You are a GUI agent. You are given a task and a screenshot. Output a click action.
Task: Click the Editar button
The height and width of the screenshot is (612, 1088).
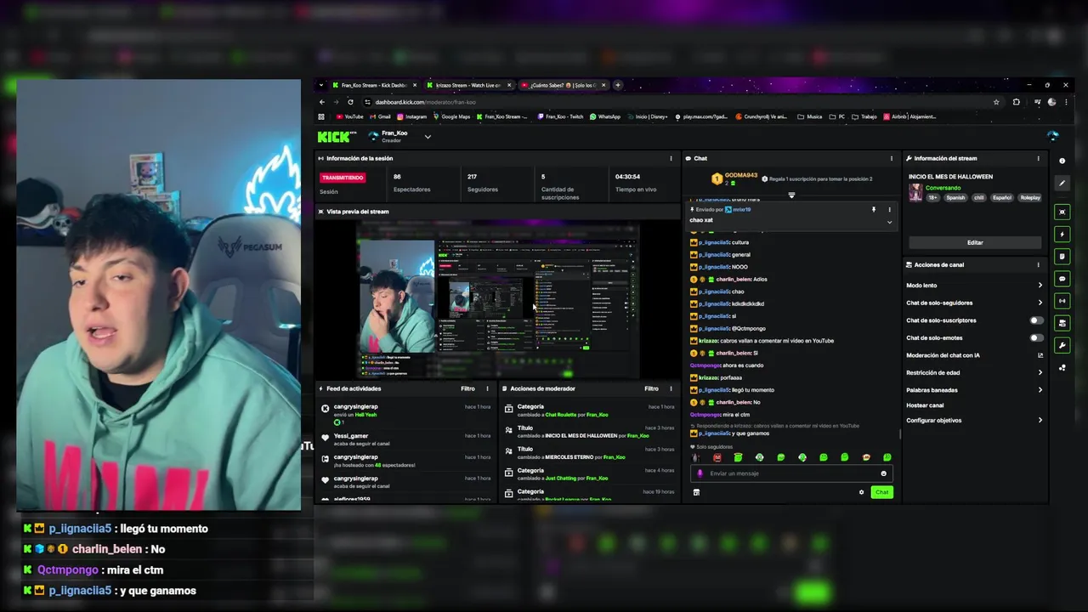tap(975, 242)
